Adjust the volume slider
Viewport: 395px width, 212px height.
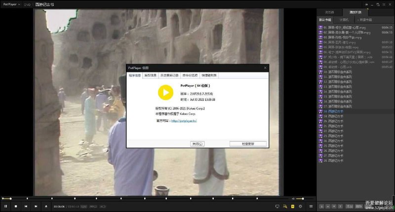tap(300, 199)
